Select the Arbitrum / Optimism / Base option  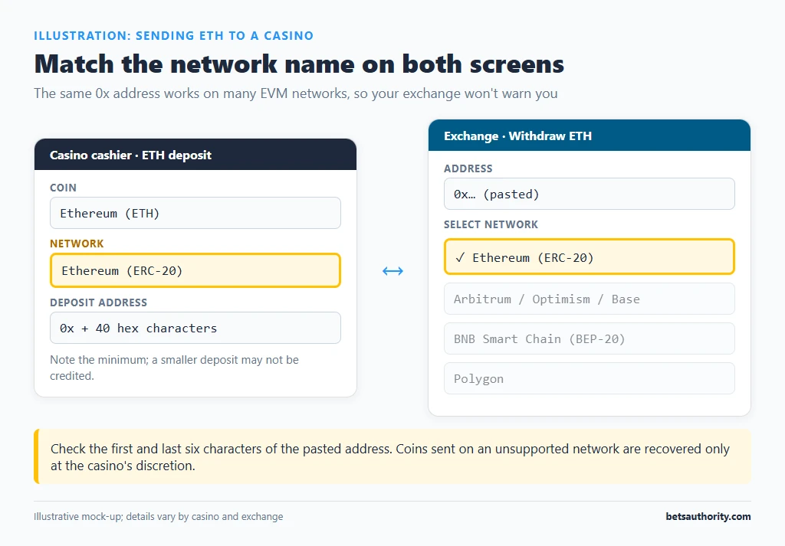(x=590, y=299)
